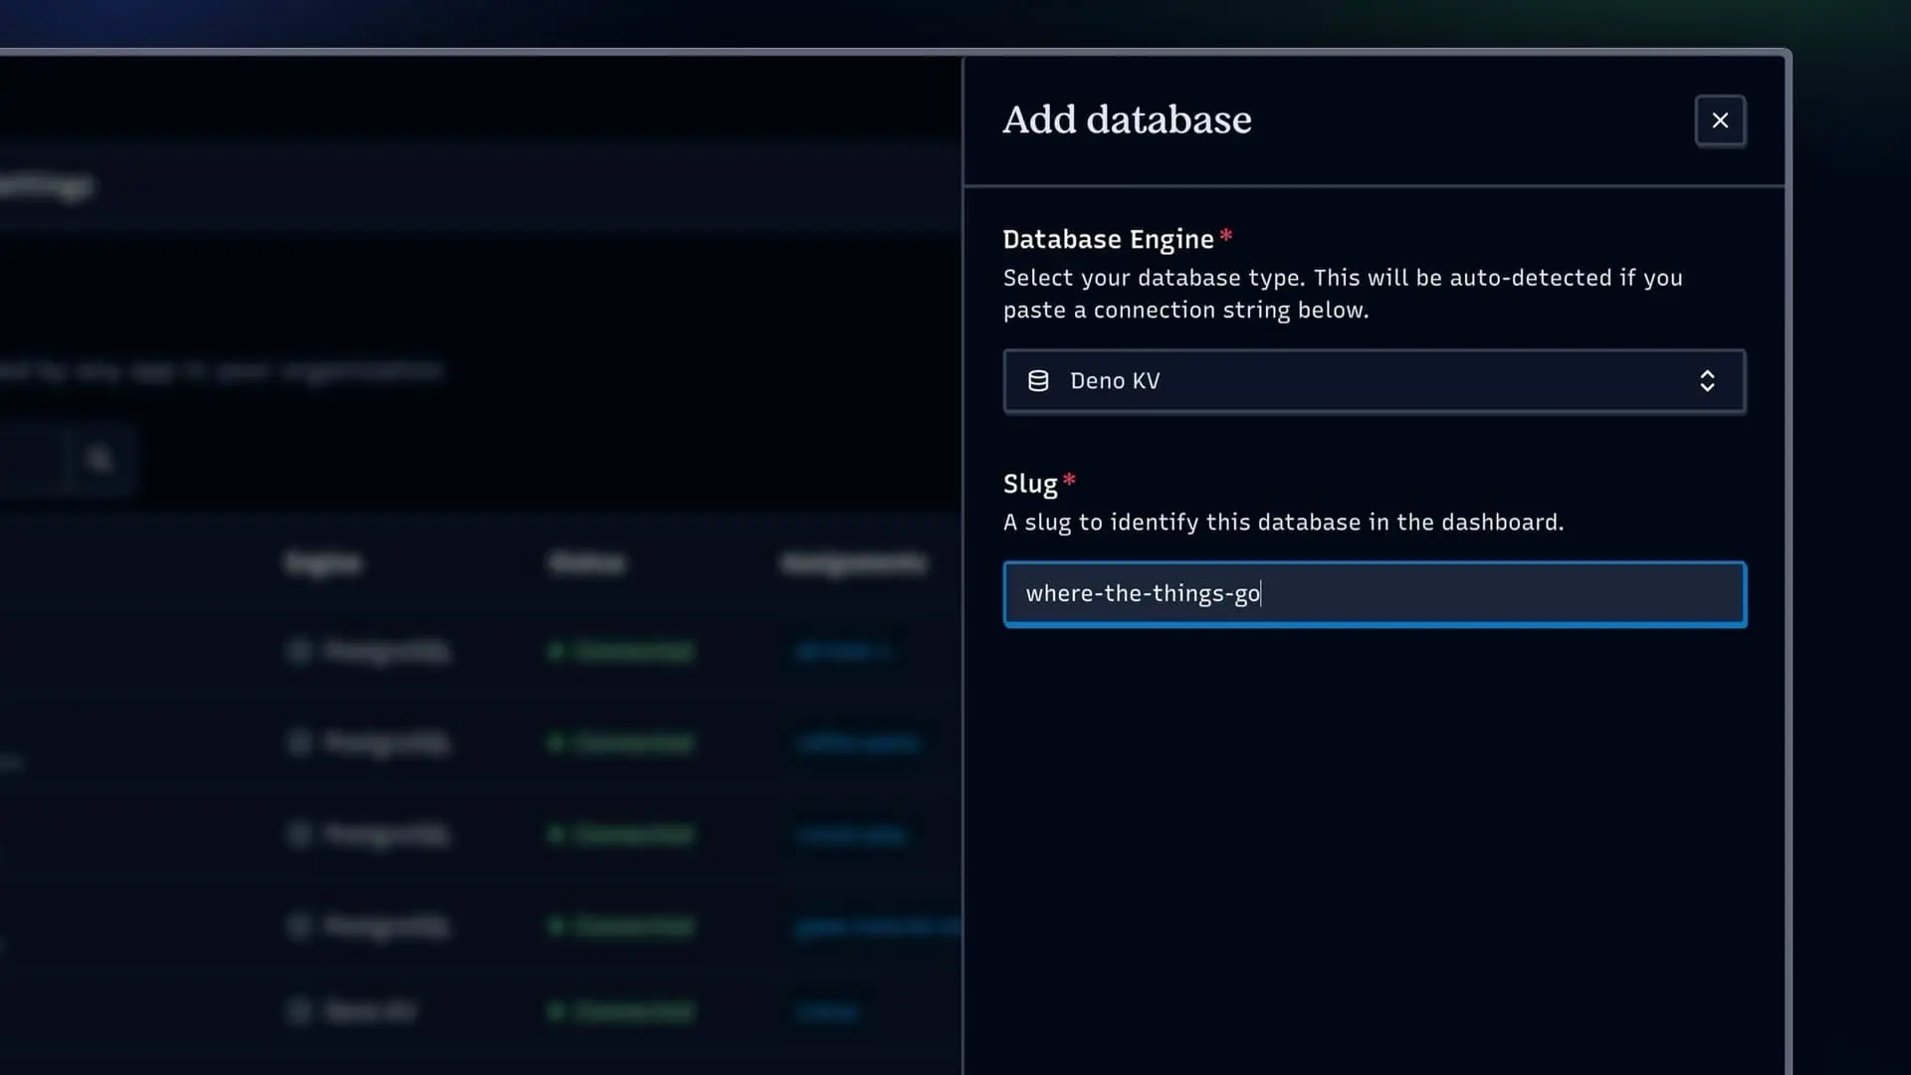
Task: Click the Assignments column header
Action: (851, 562)
